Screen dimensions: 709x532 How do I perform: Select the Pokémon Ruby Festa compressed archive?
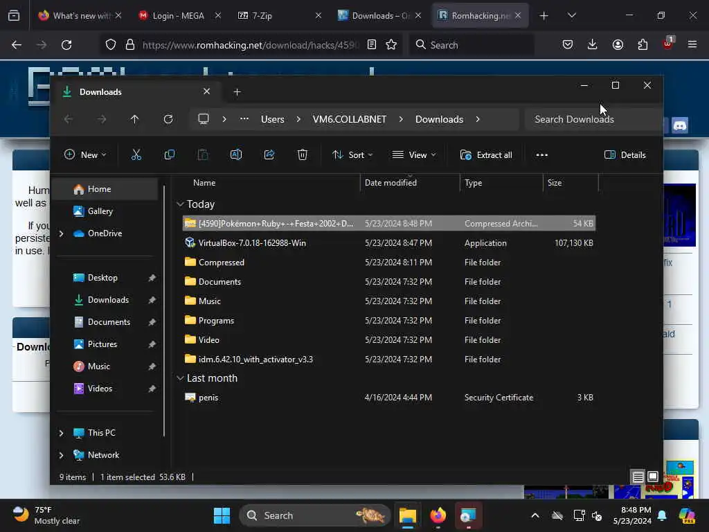click(389, 224)
